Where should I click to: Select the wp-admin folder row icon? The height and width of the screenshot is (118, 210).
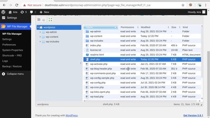[x=87, y=31]
